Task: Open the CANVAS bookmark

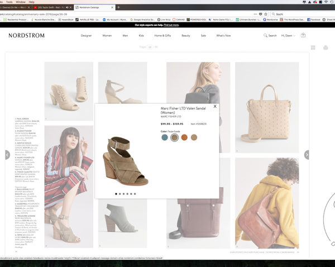Action: 179,20
